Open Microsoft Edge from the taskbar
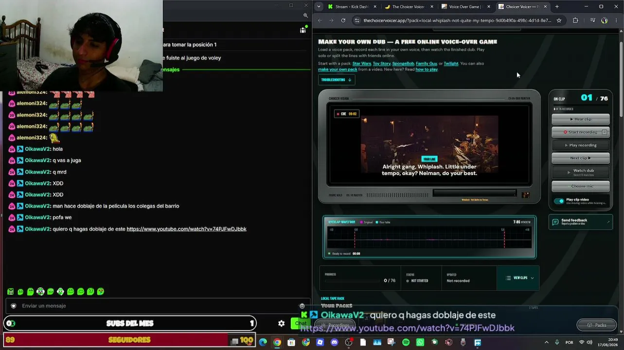This screenshot has width=624, height=350. pos(263,342)
